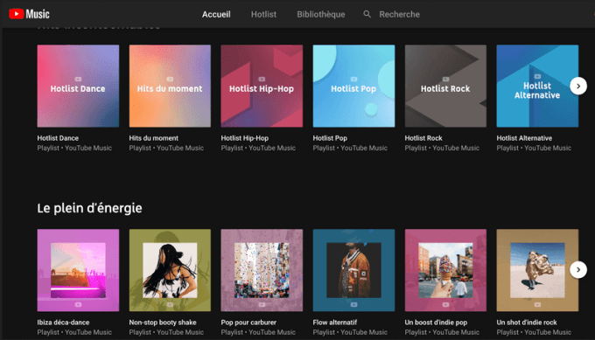Select the Hotlist Hip-Hop cover art
This screenshot has height=340, width=595.
(262, 86)
